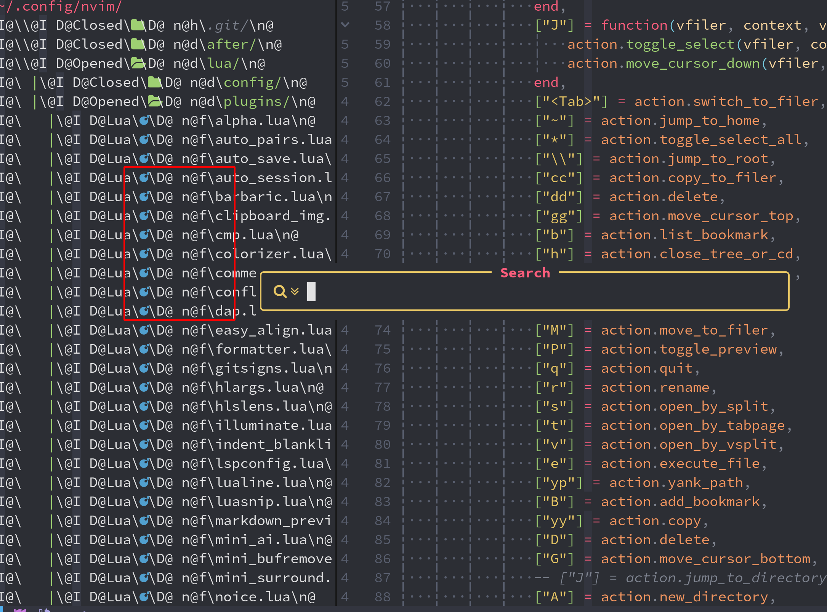Click the ~/.config/nvim/ root path header
Screen dimensions: 827x612
click(x=61, y=6)
